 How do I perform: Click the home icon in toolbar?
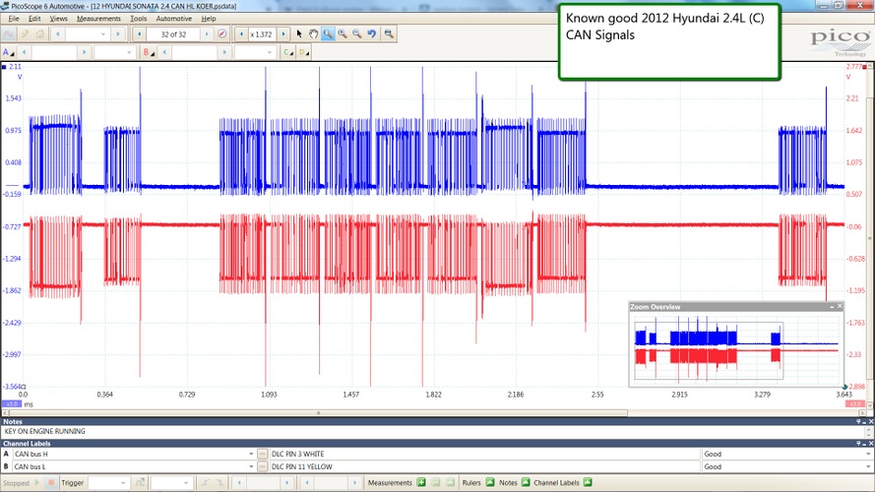click(40, 34)
